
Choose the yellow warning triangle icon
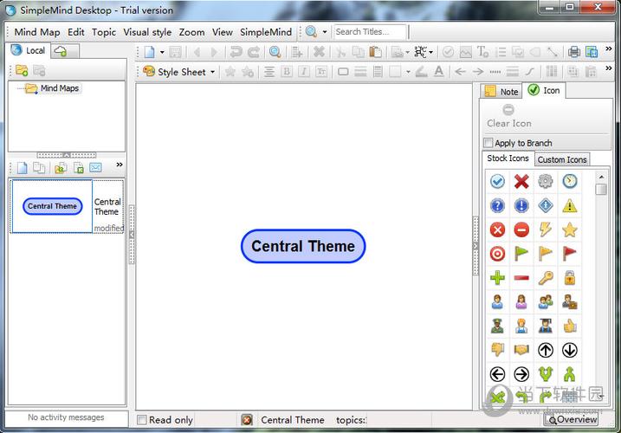pos(570,205)
